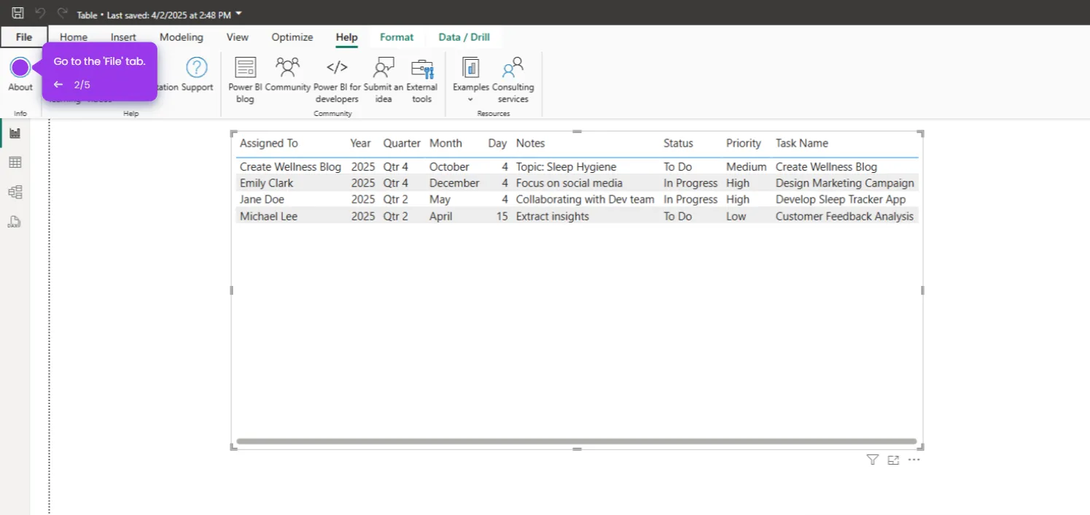Click the Save icon in title bar
Screen dimensions: 1090x515
(x=18, y=13)
